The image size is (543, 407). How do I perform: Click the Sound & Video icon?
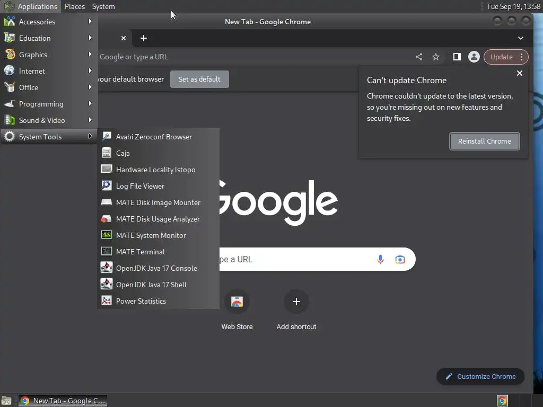point(10,120)
